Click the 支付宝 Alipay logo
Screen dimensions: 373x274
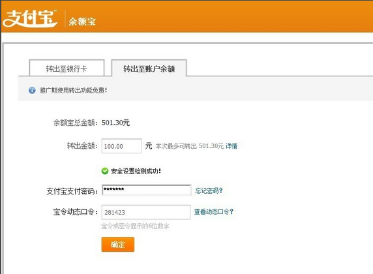tap(30, 18)
